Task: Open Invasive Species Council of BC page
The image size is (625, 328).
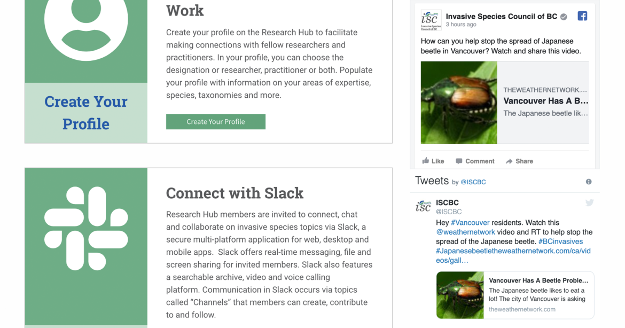Action: 501,17
